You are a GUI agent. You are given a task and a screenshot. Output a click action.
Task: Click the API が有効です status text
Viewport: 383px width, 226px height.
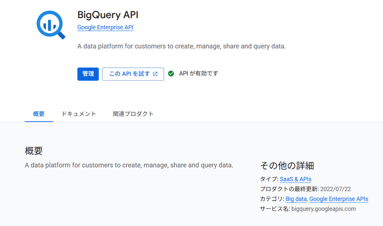click(198, 74)
